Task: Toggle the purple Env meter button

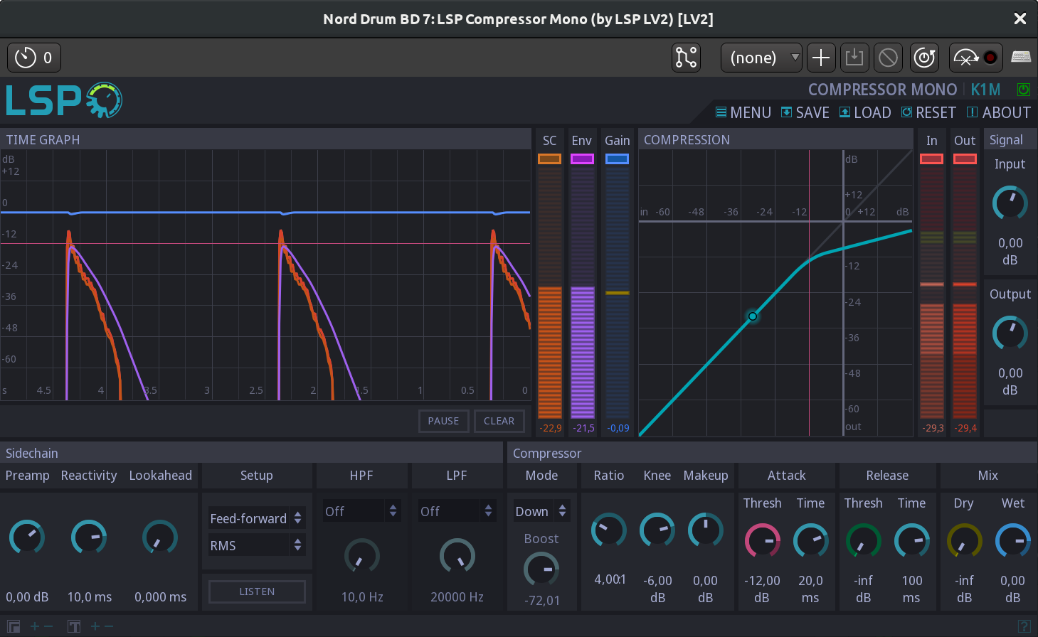Action: pyautogui.click(x=582, y=159)
